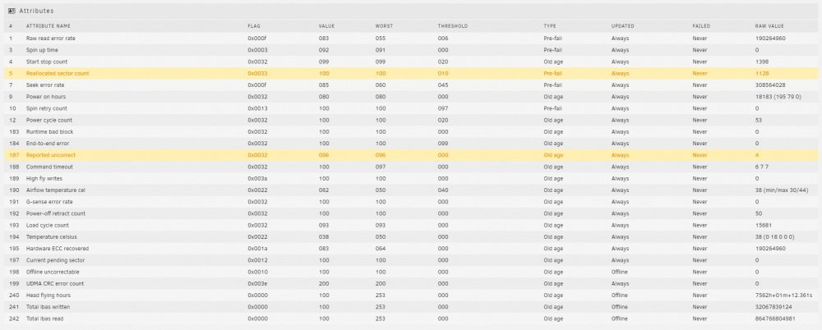Select the Attribute Name column header
This screenshot has width=822, height=330.
(x=48, y=26)
